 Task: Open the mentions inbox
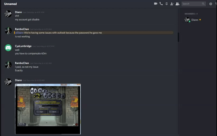[x=211, y=4]
